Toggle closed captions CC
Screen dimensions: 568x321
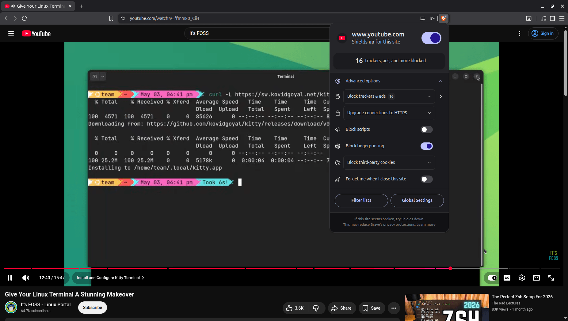507,278
